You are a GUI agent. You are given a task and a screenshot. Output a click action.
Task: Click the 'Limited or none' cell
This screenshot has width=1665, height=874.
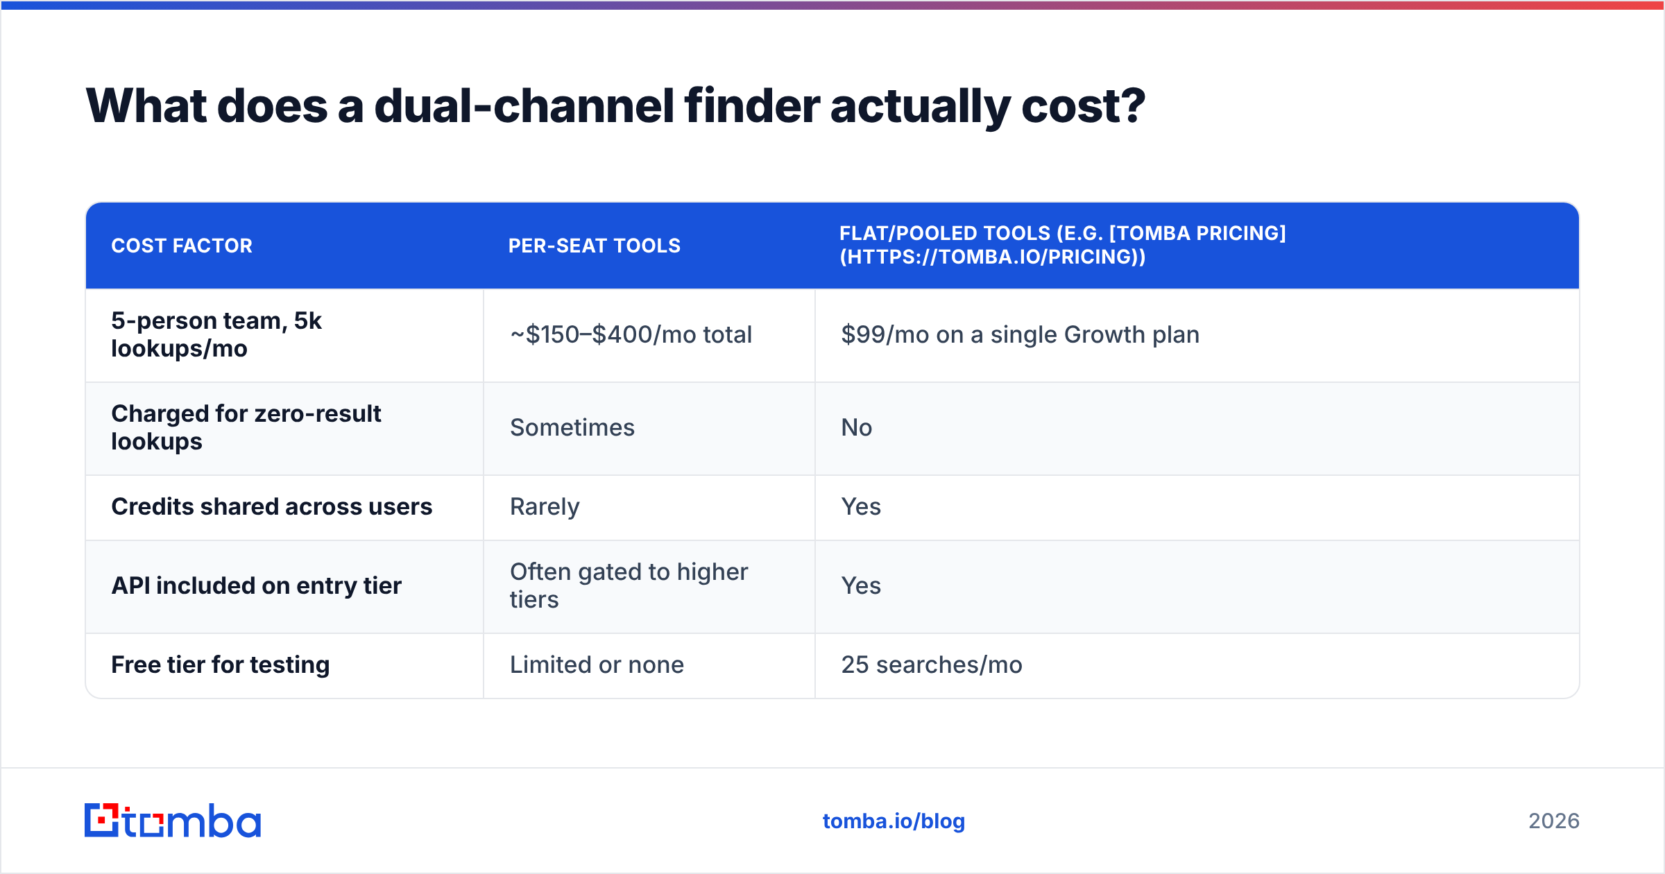pos(649,665)
